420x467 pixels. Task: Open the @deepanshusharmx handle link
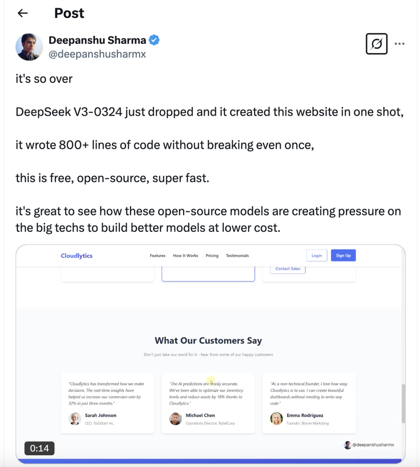tap(97, 54)
